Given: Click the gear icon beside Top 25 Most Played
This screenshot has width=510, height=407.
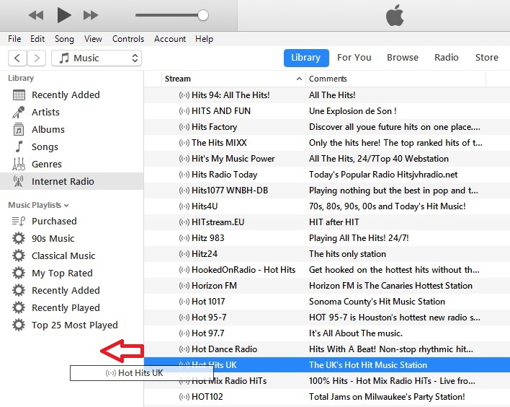Looking at the screenshot, I should (x=19, y=325).
